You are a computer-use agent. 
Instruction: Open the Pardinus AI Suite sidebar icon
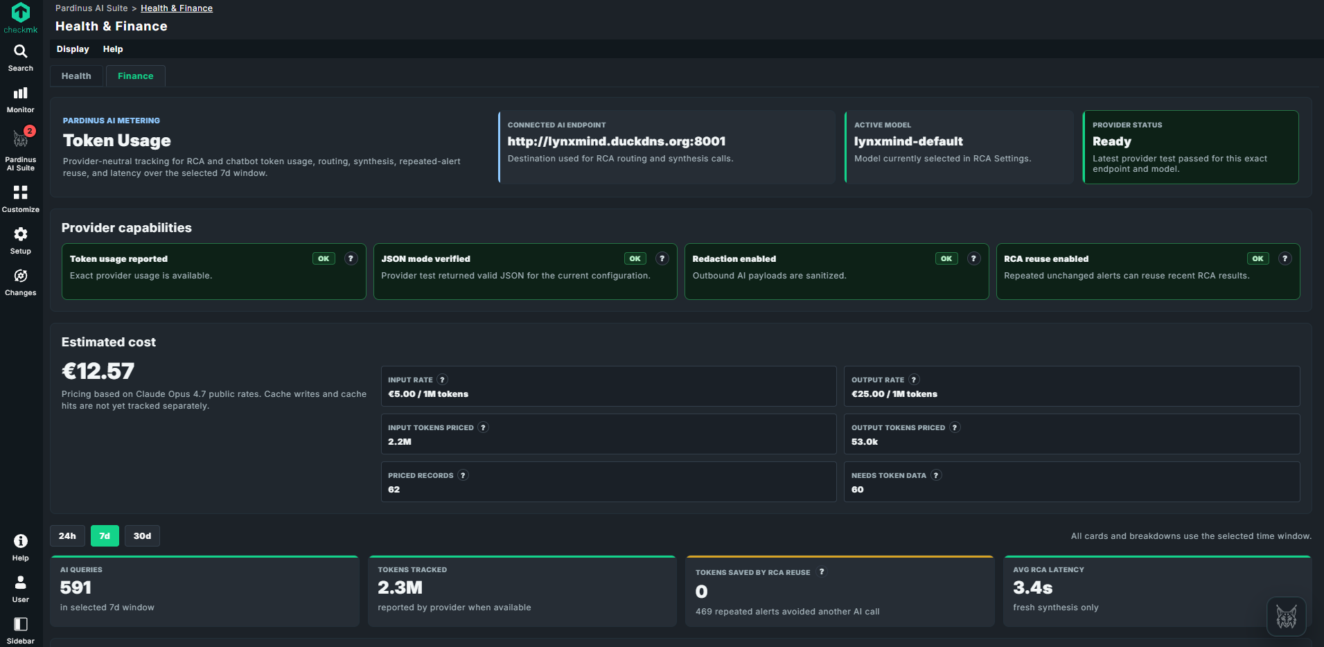coord(21,139)
